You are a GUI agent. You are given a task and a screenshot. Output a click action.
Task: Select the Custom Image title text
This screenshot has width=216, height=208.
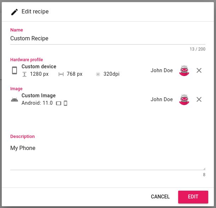pos(39,96)
